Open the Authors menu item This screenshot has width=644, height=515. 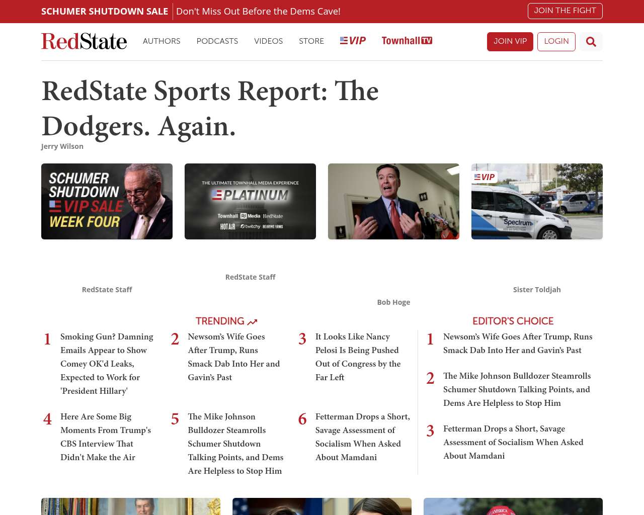pyautogui.click(x=162, y=41)
